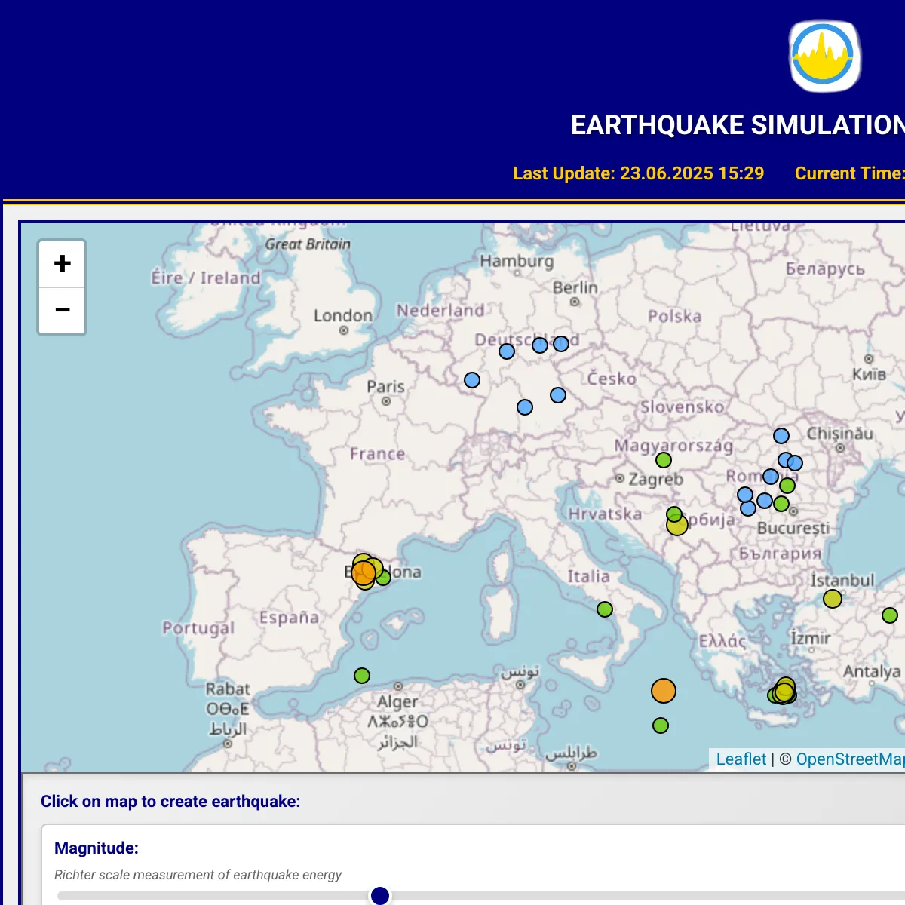Click the Last Update timestamp text

click(638, 173)
